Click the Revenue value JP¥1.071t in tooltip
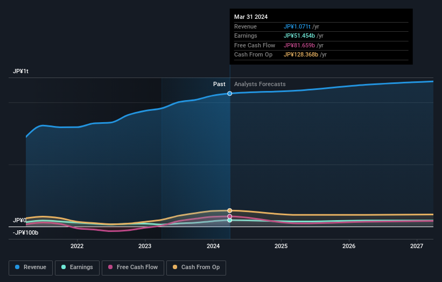 [x=297, y=26]
